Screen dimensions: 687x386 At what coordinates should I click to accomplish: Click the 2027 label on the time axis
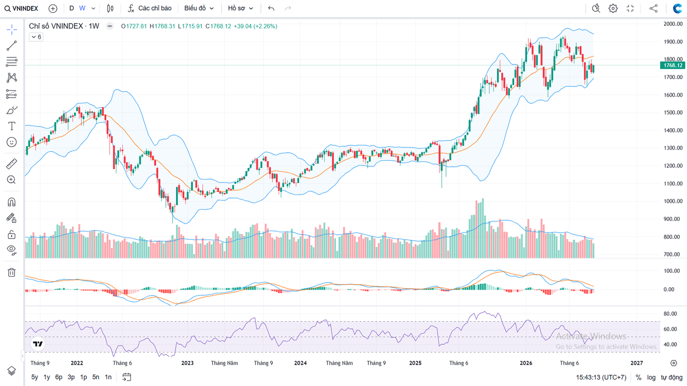[x=637, y=363]
